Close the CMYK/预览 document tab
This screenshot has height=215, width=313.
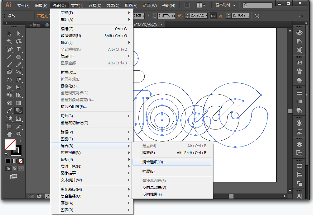(161, 25)
